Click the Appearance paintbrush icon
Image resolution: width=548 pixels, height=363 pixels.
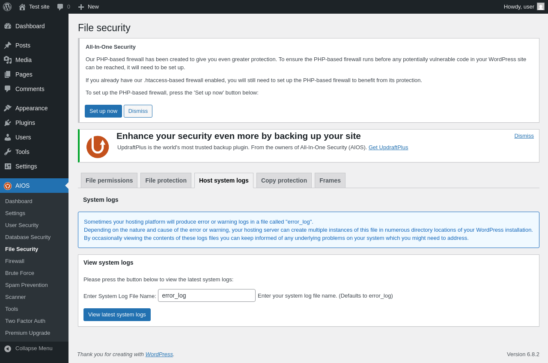pos(8,108)
